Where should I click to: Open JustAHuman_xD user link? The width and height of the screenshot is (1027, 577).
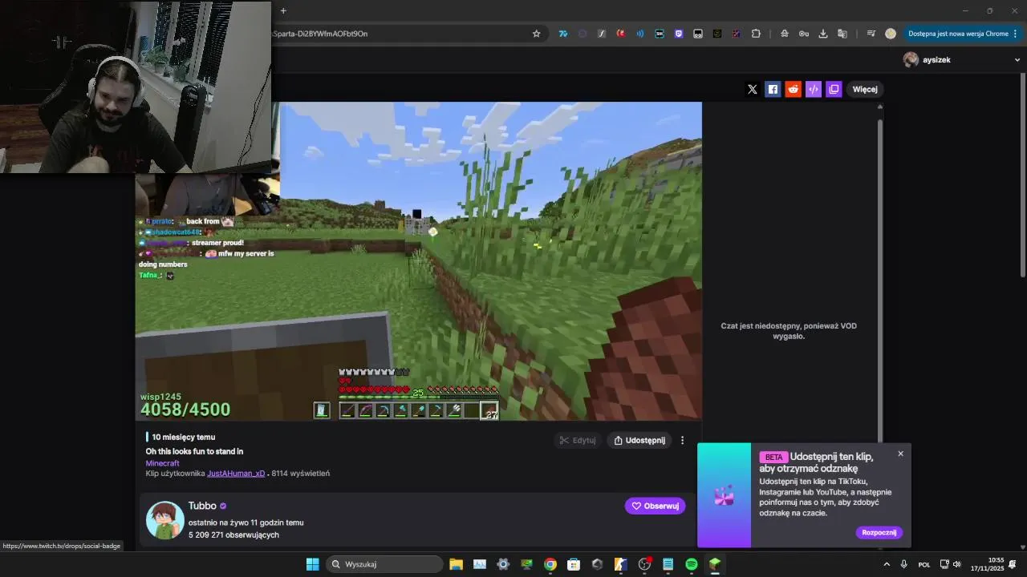236,474
